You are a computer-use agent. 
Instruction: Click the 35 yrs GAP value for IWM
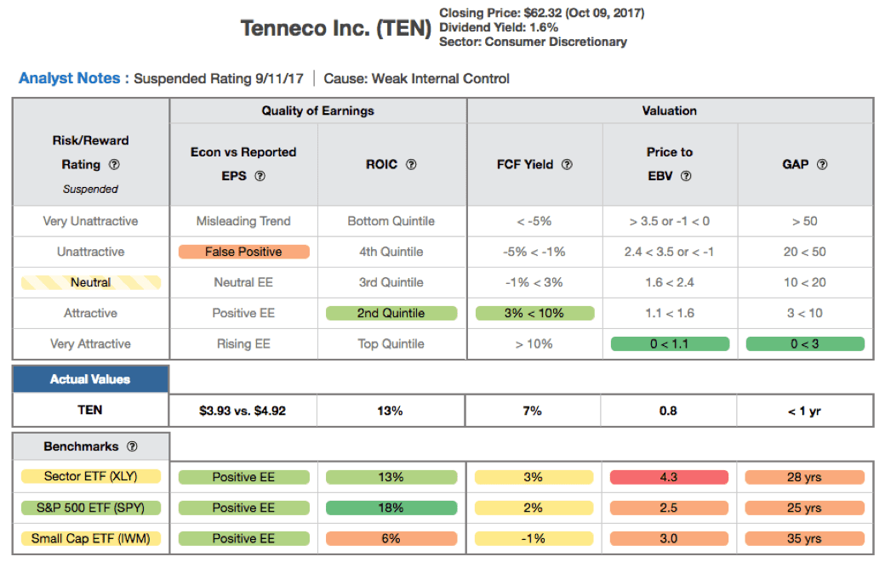[805, 538]
